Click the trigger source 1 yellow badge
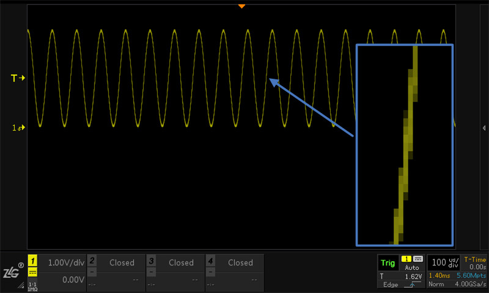Viewport: 489px width, 293px height. [x=406, y=259]
